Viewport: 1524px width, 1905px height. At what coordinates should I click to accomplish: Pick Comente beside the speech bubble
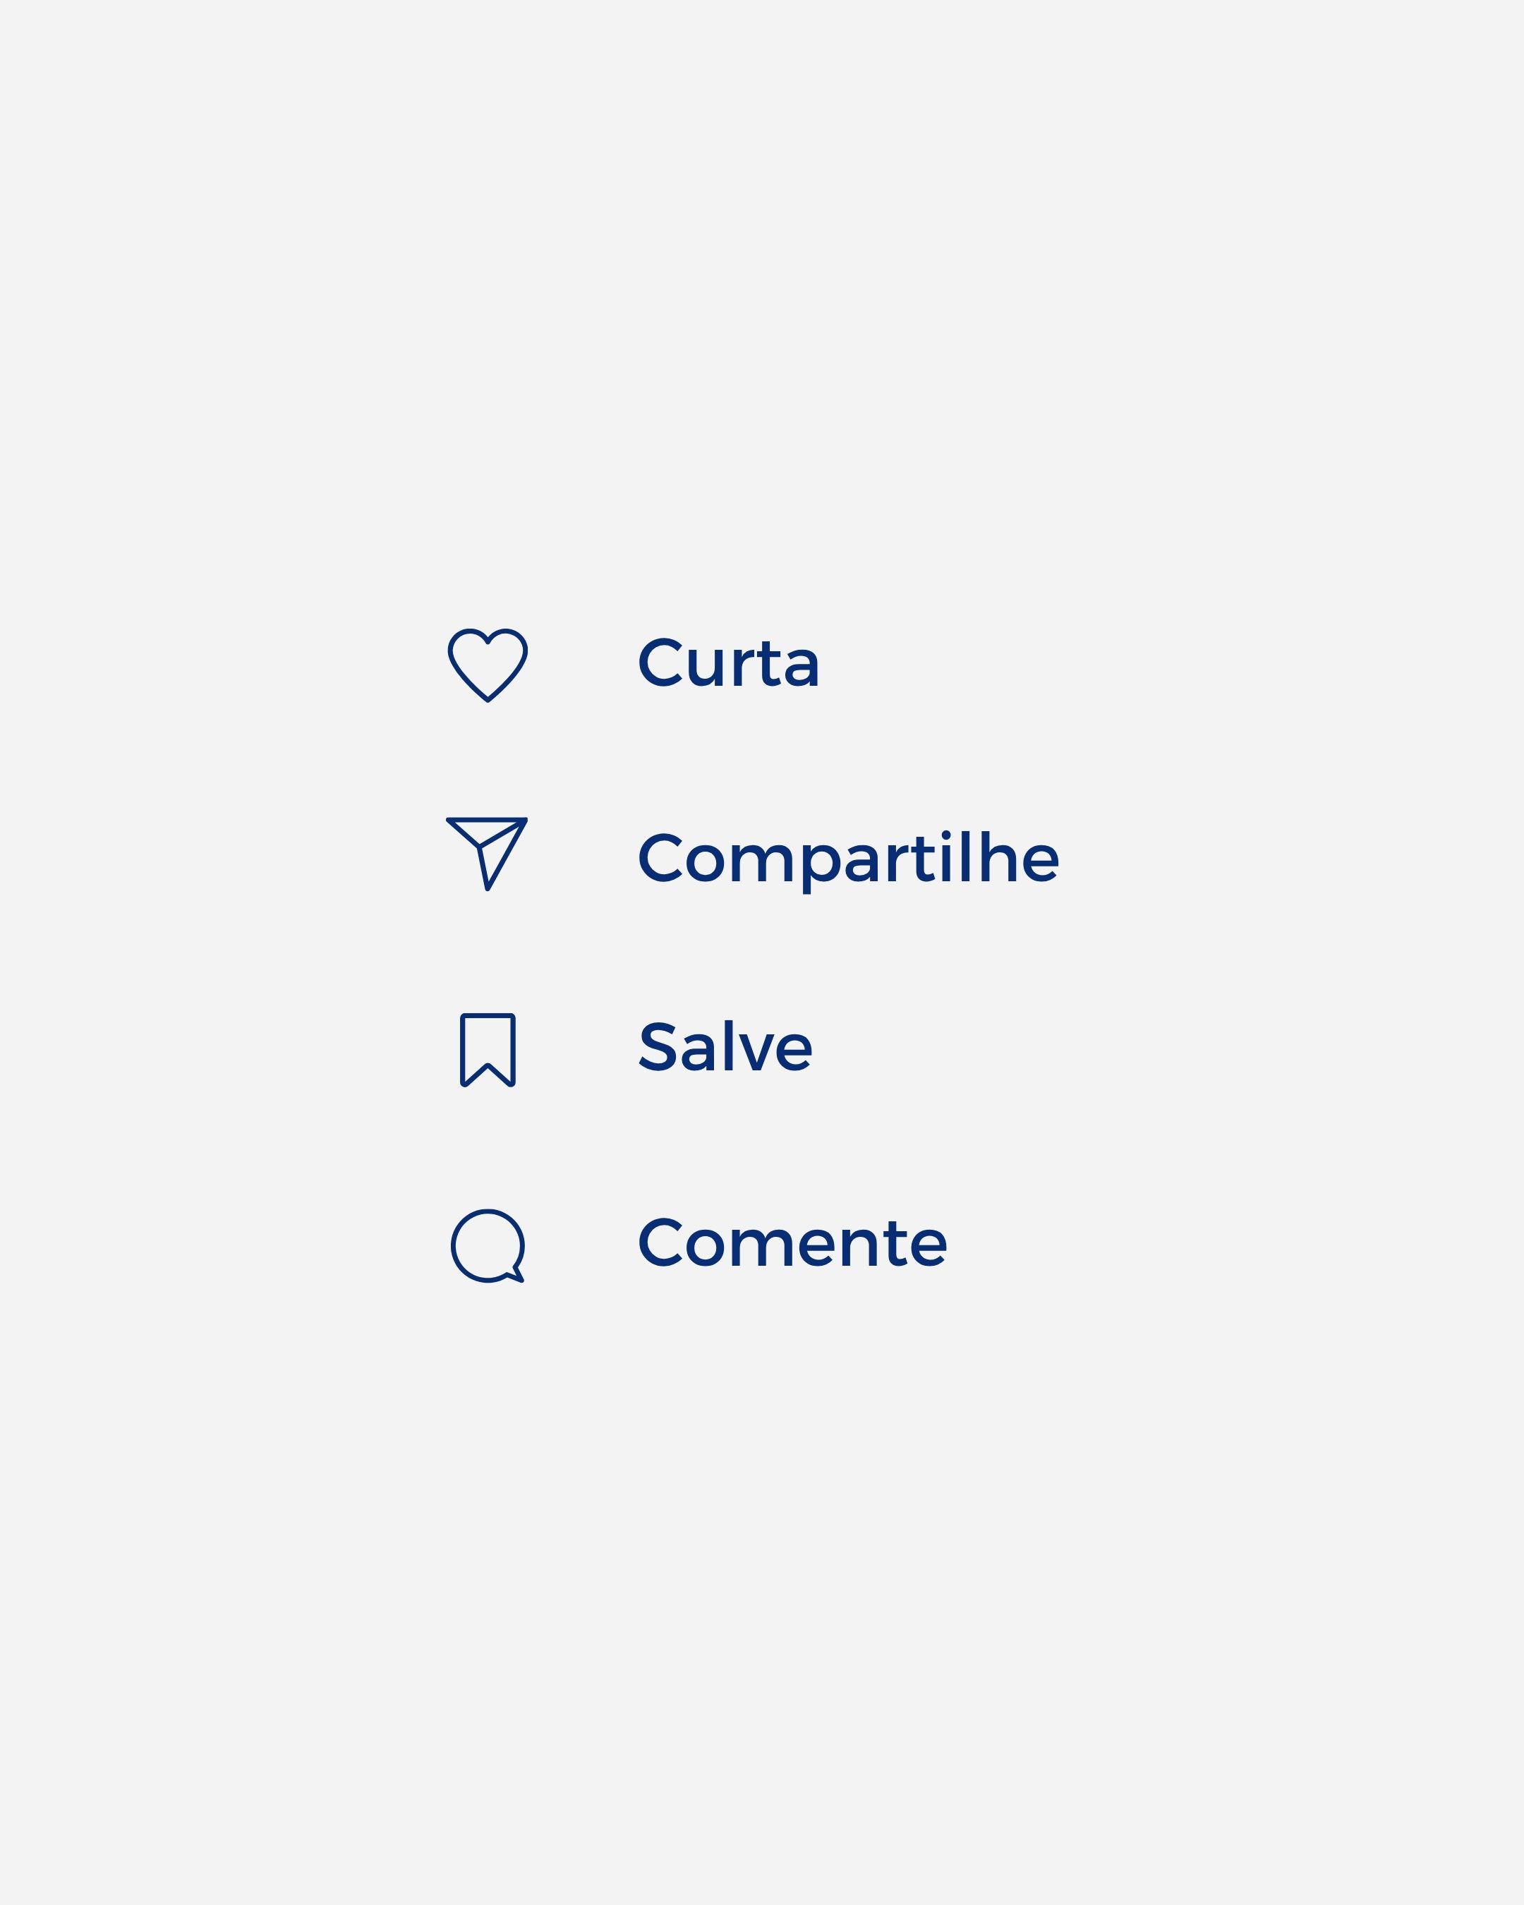(792, 1243)
